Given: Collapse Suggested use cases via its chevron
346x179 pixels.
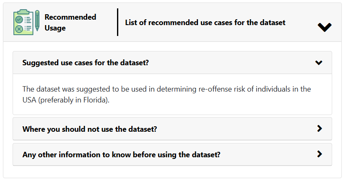Looking at the screenshot, I should click(319, 63).
